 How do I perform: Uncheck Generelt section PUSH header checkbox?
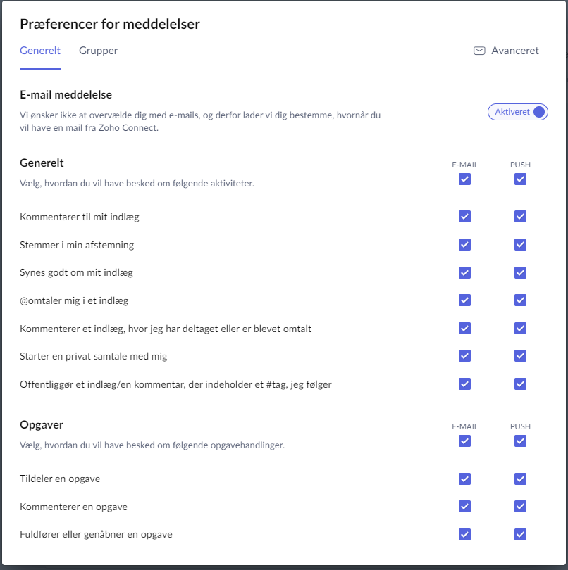(x=520, y=179)
